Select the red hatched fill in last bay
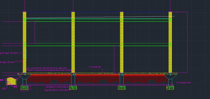210x99 pixels. coord(146,78)
